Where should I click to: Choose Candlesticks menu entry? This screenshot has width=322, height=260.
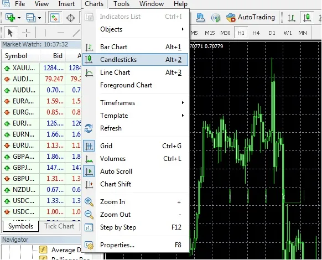[135, 60]
